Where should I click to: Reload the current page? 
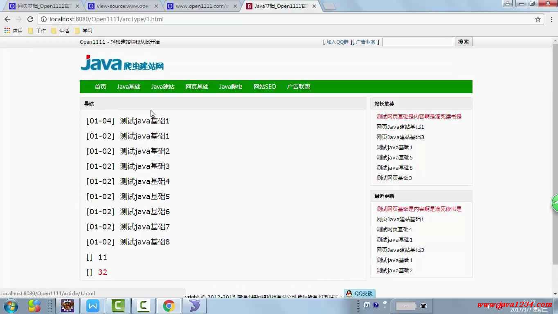click(30, 19)
